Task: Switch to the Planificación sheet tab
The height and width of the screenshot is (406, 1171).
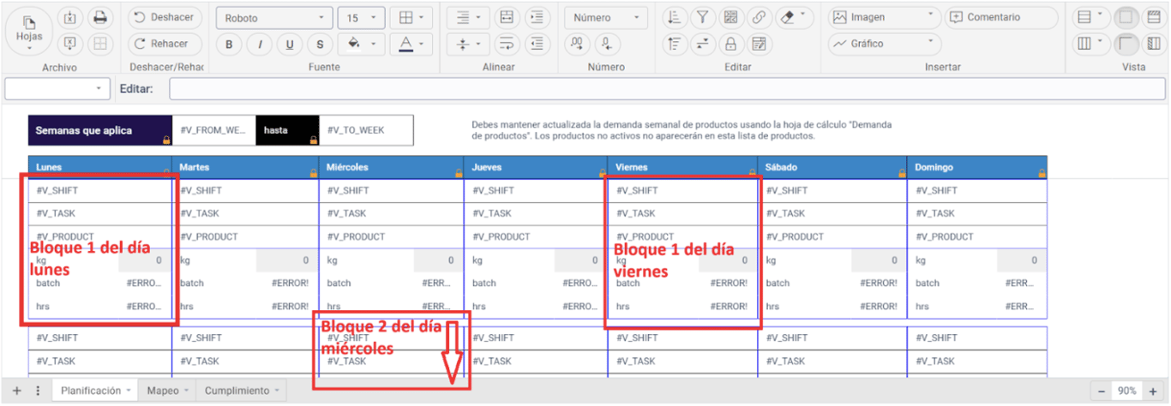Action: coord(94,391)
